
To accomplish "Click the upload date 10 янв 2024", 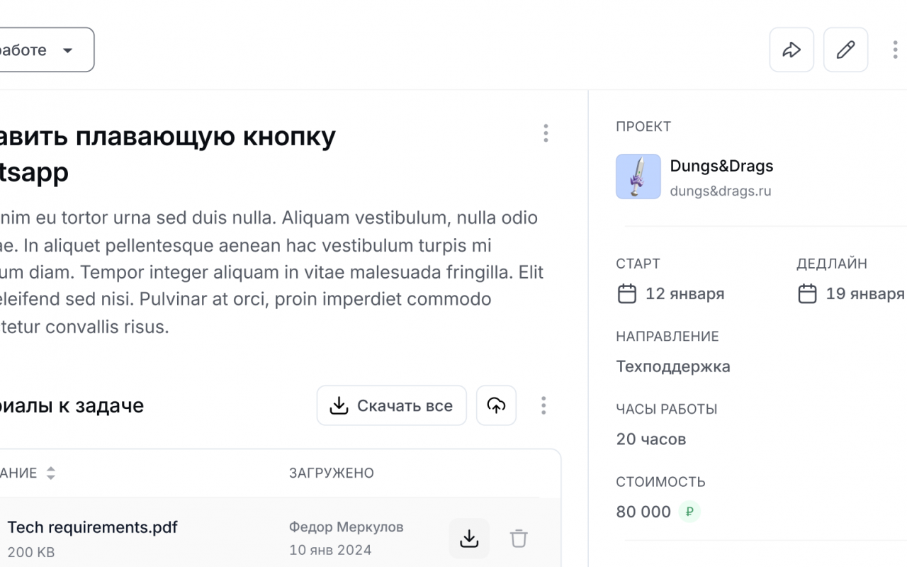I will tap(330, 550).
